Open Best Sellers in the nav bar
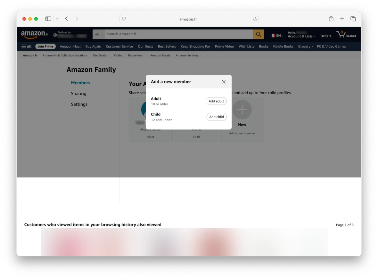Screen dimensions: 378x278 coord(167,46)
